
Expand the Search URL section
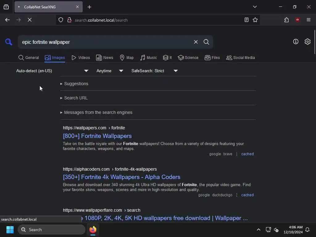pos(74,98)
